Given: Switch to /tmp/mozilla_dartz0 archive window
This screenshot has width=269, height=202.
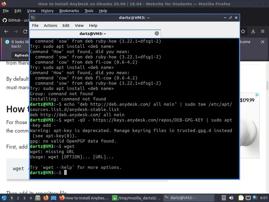Looking at the screenshot, I should 136,198.
